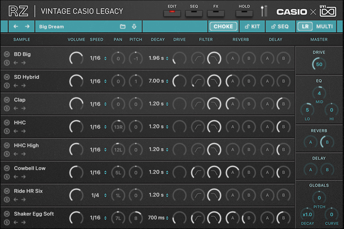Solo the SD Hybrid sample

(x=7, y=86)
